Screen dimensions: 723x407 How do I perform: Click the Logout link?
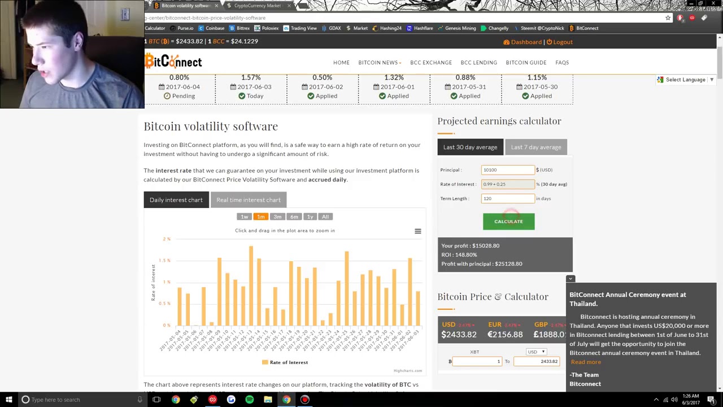(x=559, y=42)
